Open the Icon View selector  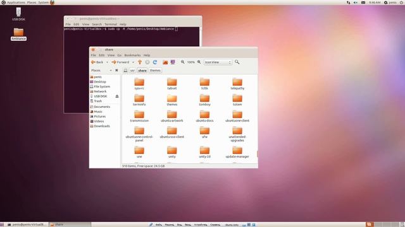[218, 62]
